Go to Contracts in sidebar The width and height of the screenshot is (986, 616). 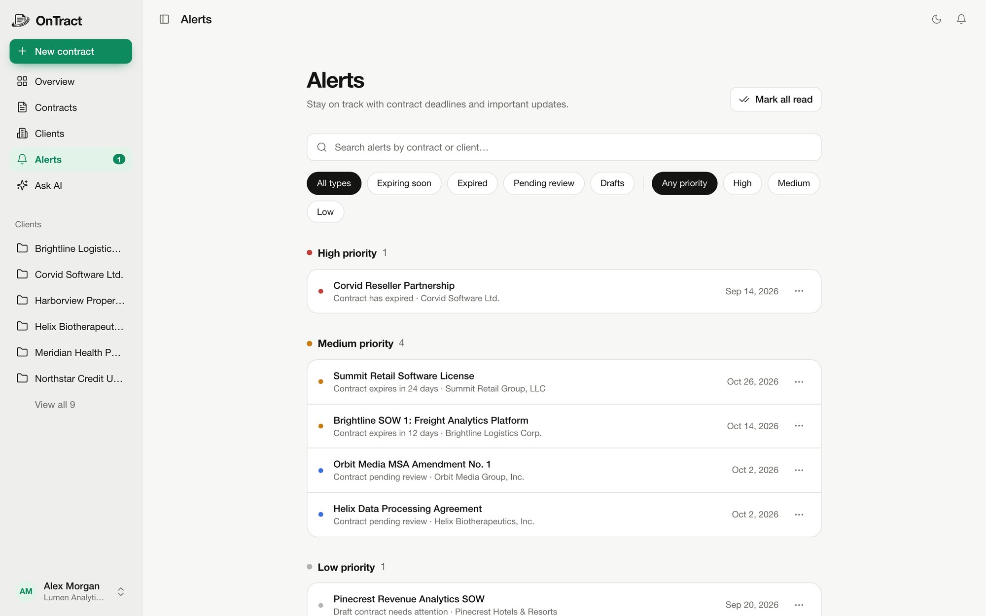click(x=70, y=107)
